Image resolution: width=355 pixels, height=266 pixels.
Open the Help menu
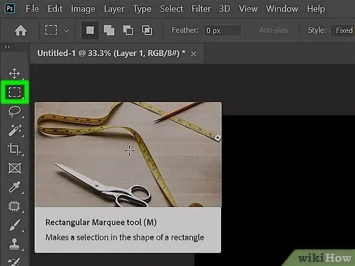pos(316,9)
